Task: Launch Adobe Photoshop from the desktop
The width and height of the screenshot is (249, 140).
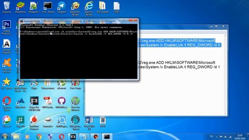Action: pos(7,27)
